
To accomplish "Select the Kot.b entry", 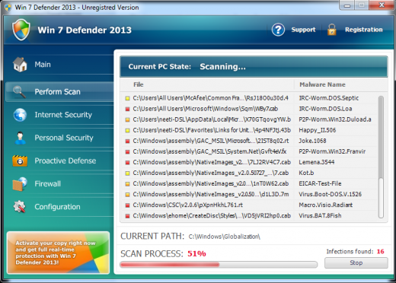I will point(250,173).
